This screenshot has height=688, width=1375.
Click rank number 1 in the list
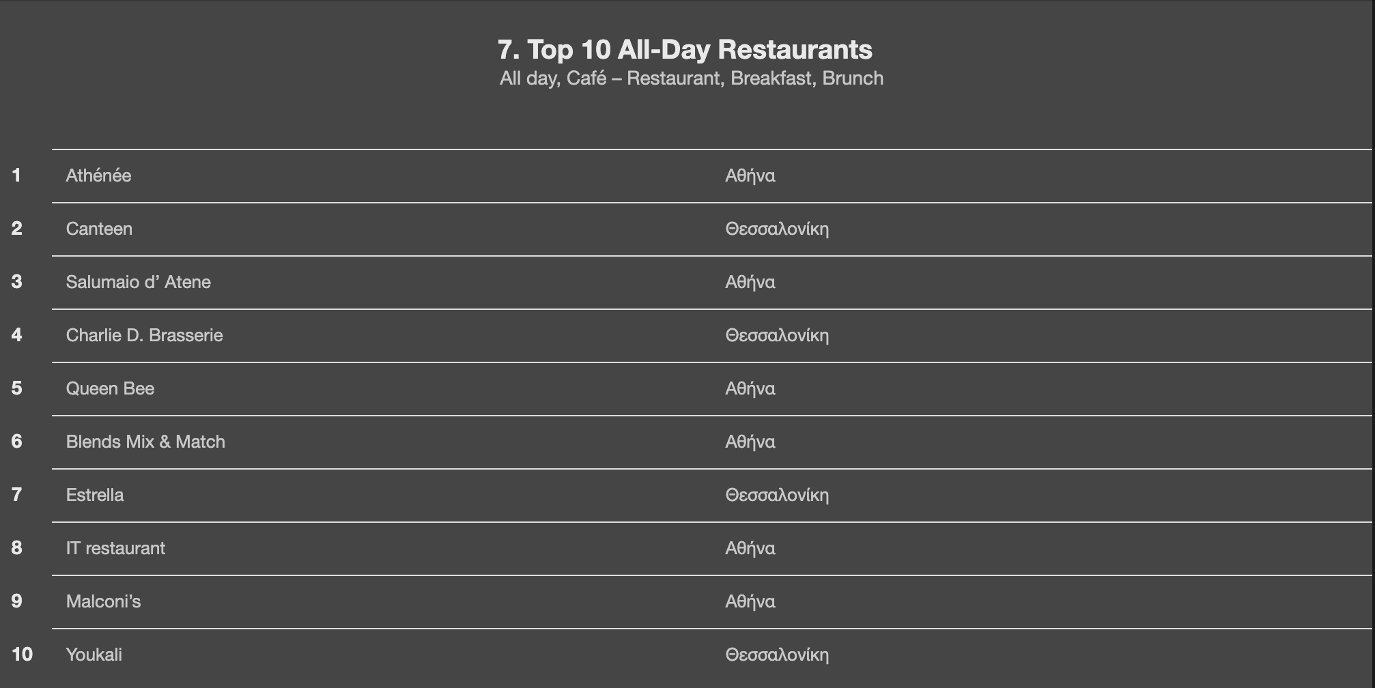coord(16,175)
